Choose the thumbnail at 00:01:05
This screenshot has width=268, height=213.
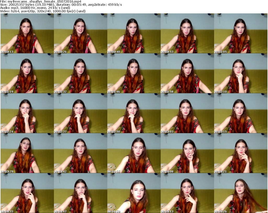pos(241,33)
